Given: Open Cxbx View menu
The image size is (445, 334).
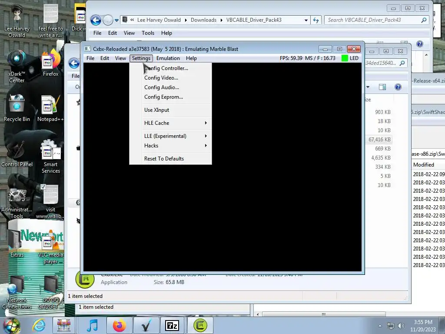Looking at the screenshot, I should pyautogui.click(x=120, y=58).
